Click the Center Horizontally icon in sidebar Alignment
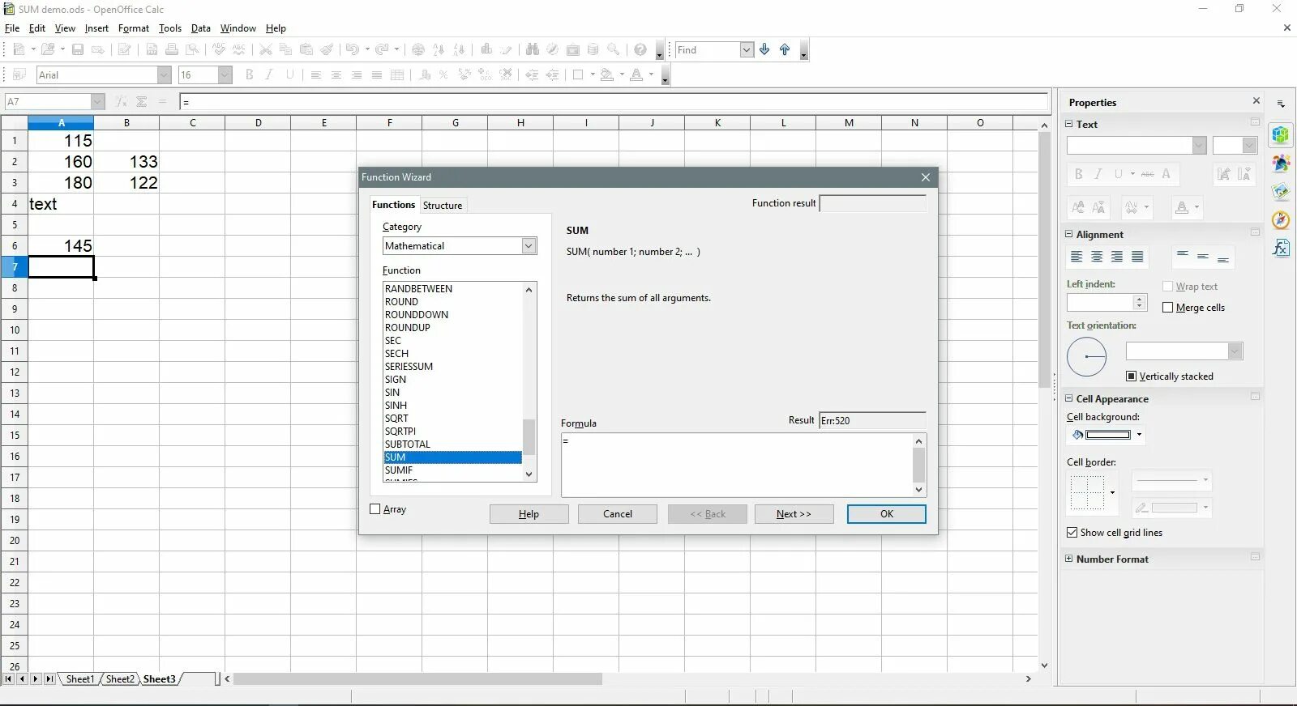Viewport: 1297px width, 706px height. (x=1097, y=257)
